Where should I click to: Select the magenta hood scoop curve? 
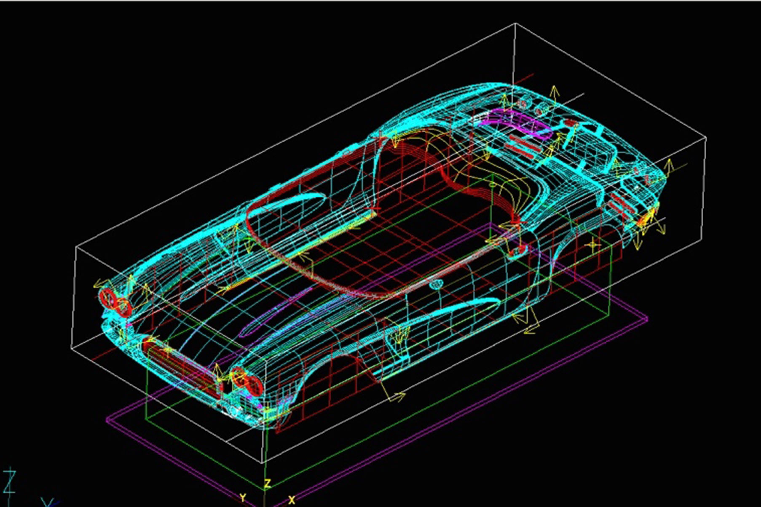[x=275, y=313]
